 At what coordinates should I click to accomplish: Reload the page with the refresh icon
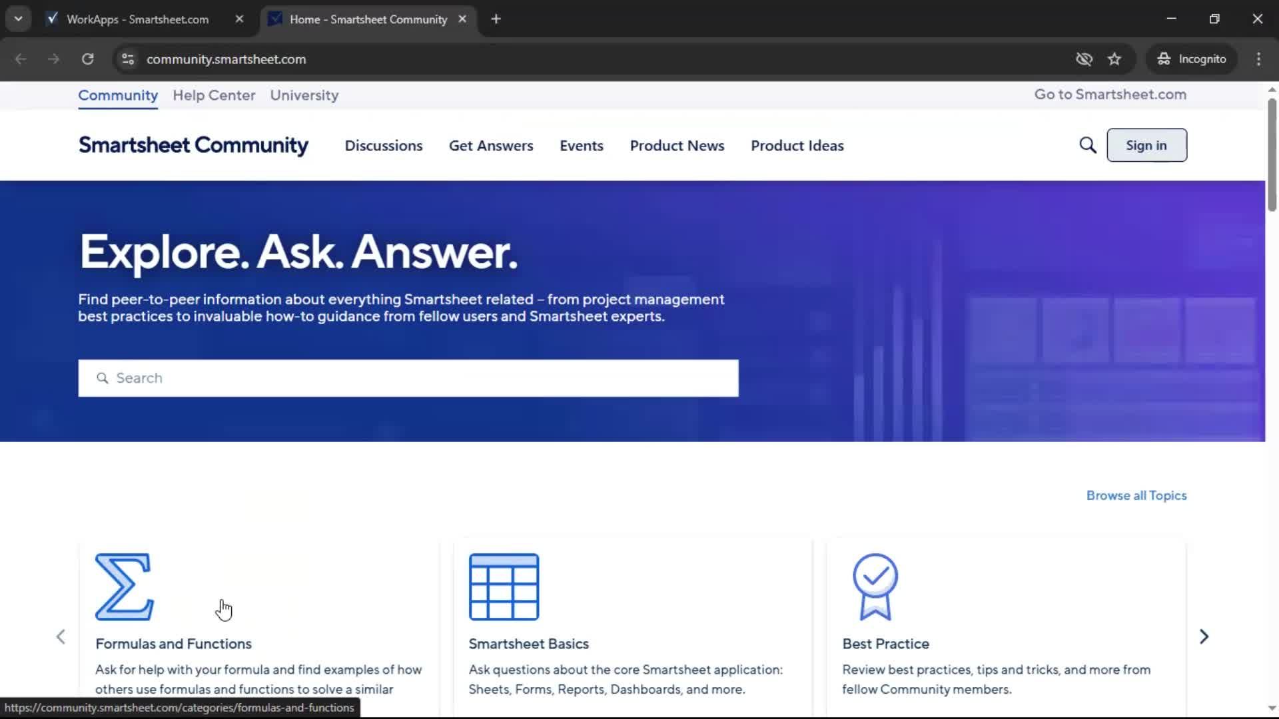[x=87, y=59]
